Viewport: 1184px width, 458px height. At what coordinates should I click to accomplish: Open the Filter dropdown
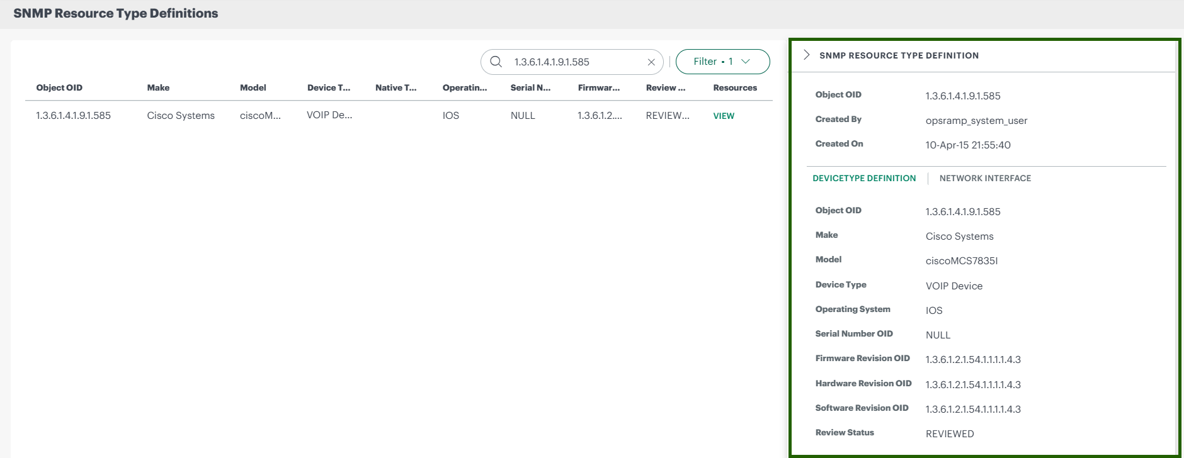[722, 62]
